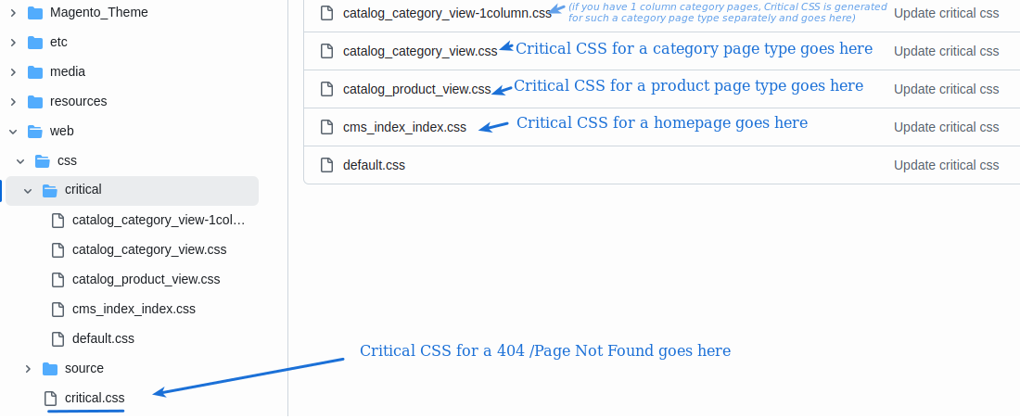The height and width of the screenshot is (419, 1020).
Task: Click the source folder icon
Action: point(50,369)
